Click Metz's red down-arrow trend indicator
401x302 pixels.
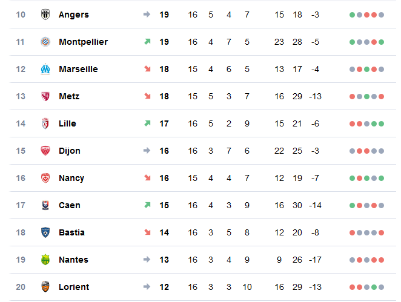(147, 96)
